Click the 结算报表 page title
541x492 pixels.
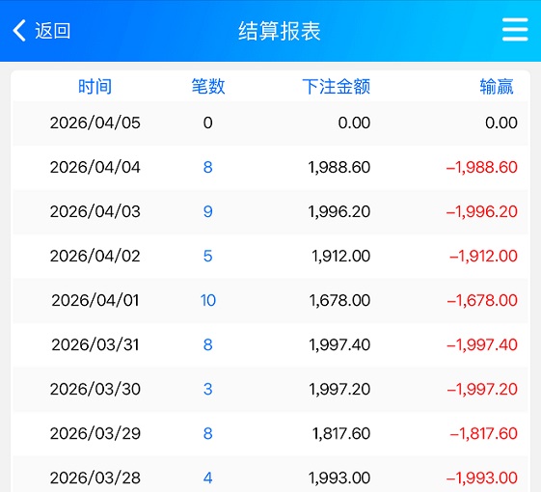click(x=280, y=31)
